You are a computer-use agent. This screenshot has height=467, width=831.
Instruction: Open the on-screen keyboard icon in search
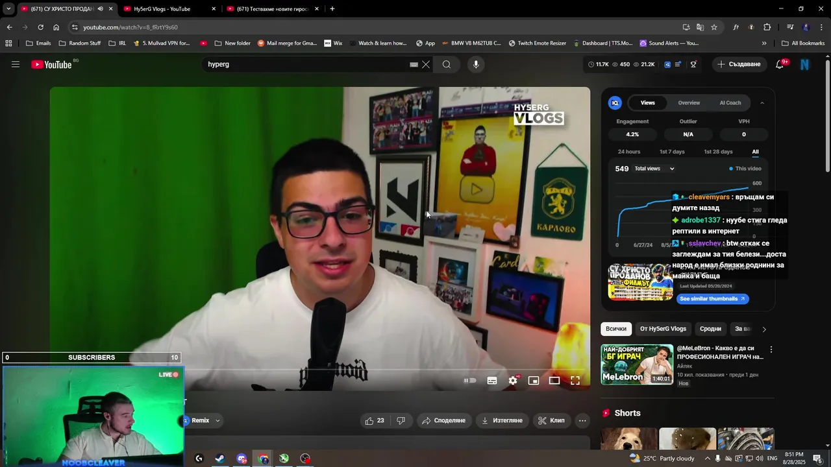tap(414, 64)
